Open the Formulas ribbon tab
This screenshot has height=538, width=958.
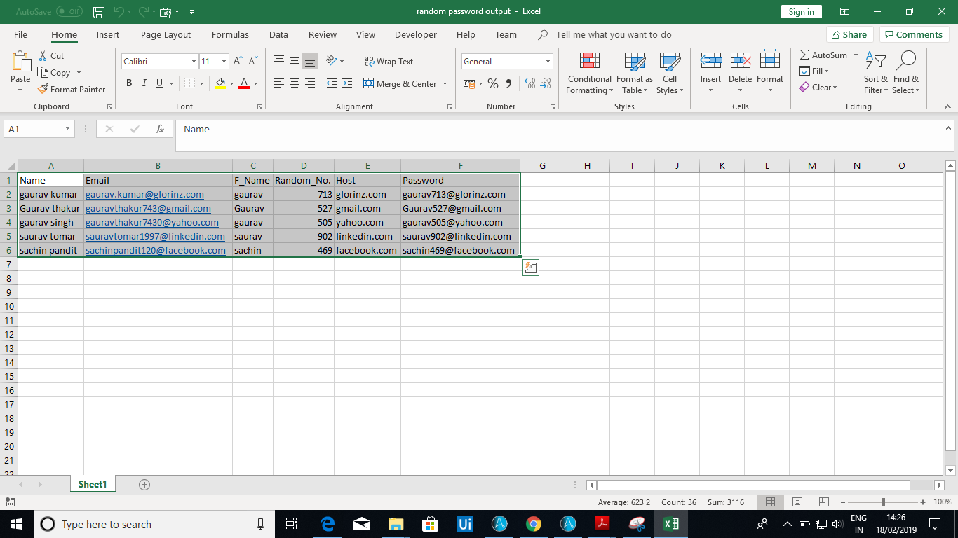(230, 34)
